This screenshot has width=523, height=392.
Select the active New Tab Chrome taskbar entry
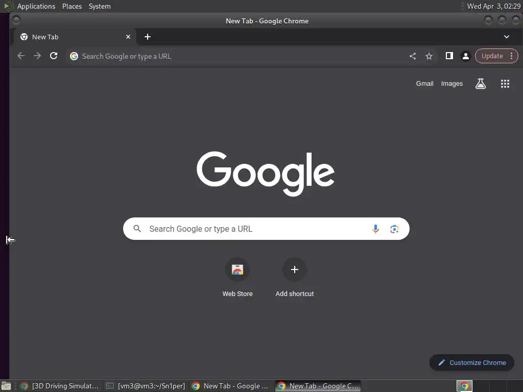[x=318, y=386]
